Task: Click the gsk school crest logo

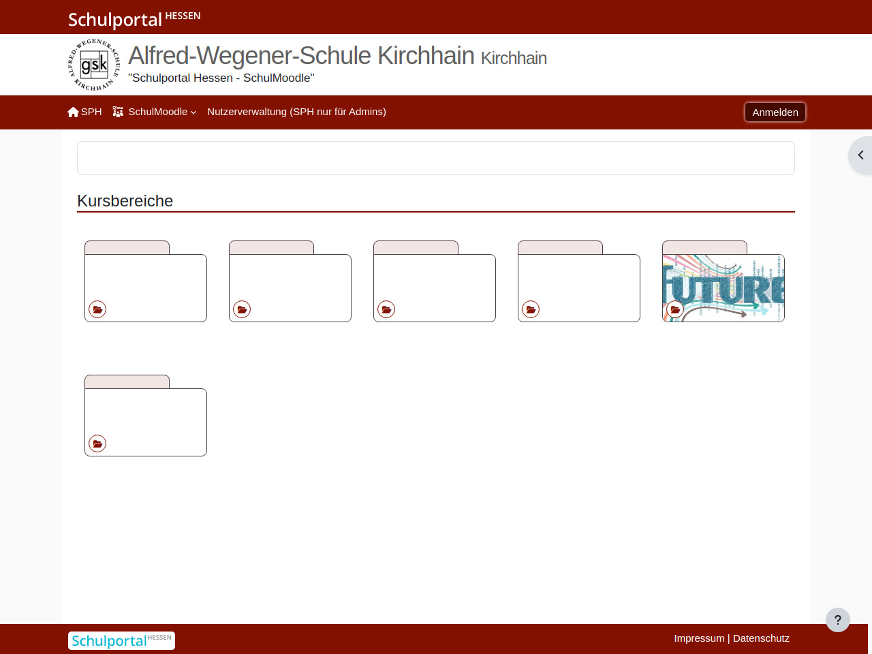Action: point(94,65)
